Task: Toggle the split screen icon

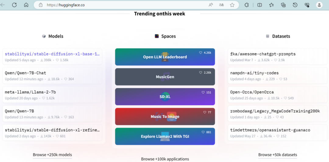Action: (x=260, y=5)
